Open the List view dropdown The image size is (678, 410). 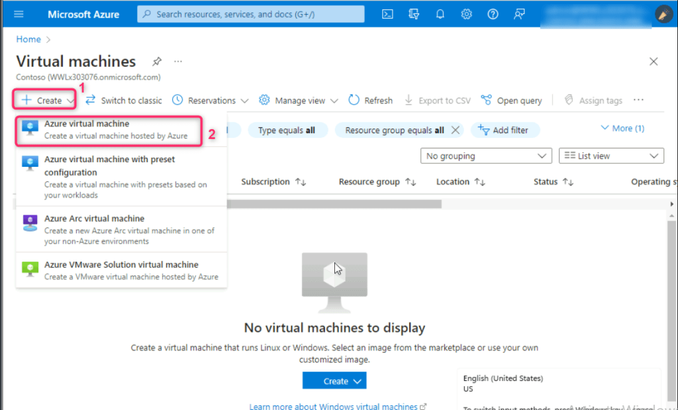tap(610, 156)
